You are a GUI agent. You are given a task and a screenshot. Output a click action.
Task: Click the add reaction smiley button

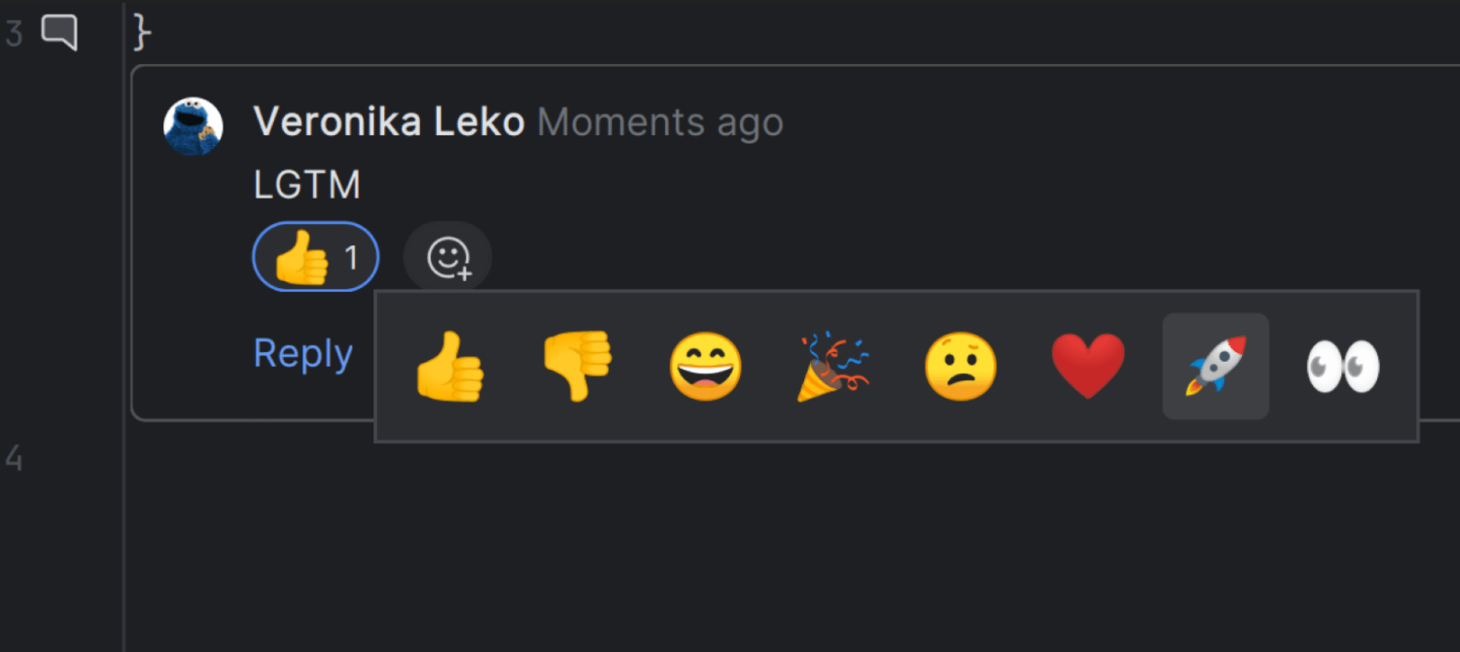point(448,258)
